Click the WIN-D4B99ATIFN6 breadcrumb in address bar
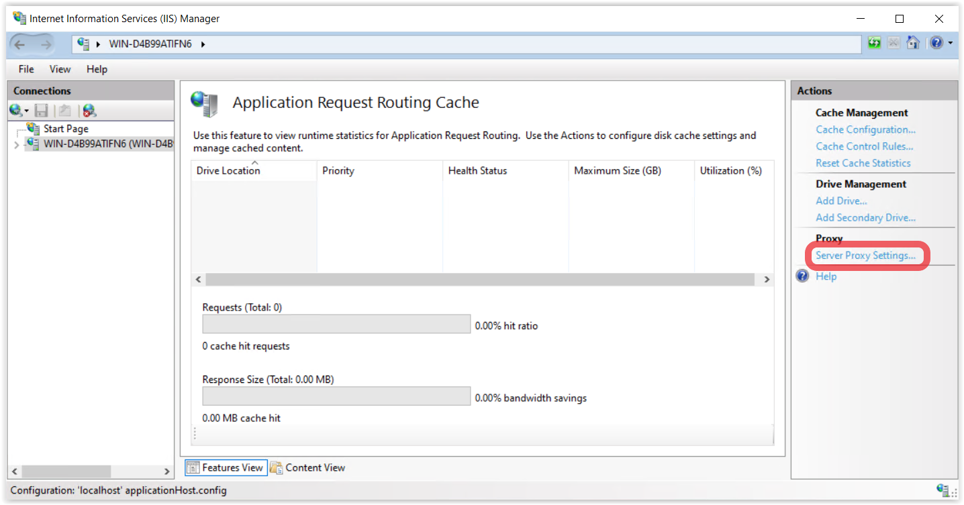The width and height of the screenshot is (964, 505). tap(150, 44)
